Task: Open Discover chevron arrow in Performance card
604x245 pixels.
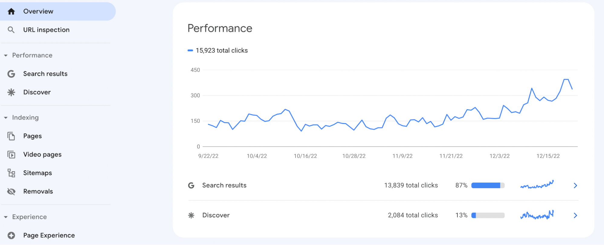Action: pyautogui.click(x=575, y=215)
